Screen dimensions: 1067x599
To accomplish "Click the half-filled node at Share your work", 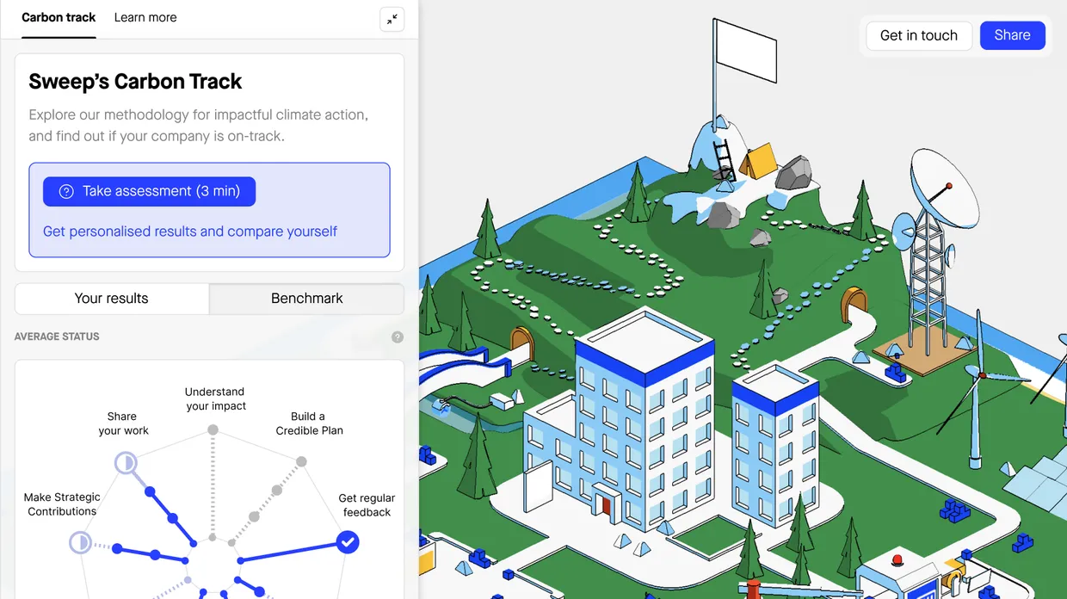I will (x=126, y=464).
